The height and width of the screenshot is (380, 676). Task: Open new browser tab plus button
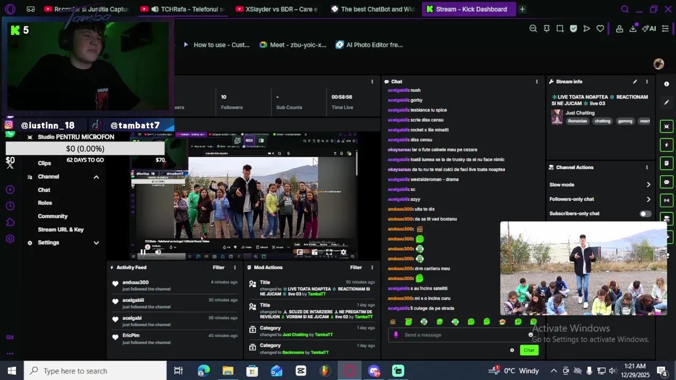pyautogui.click(x=522, y=9)
